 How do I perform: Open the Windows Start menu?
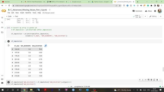click(3, 90)
